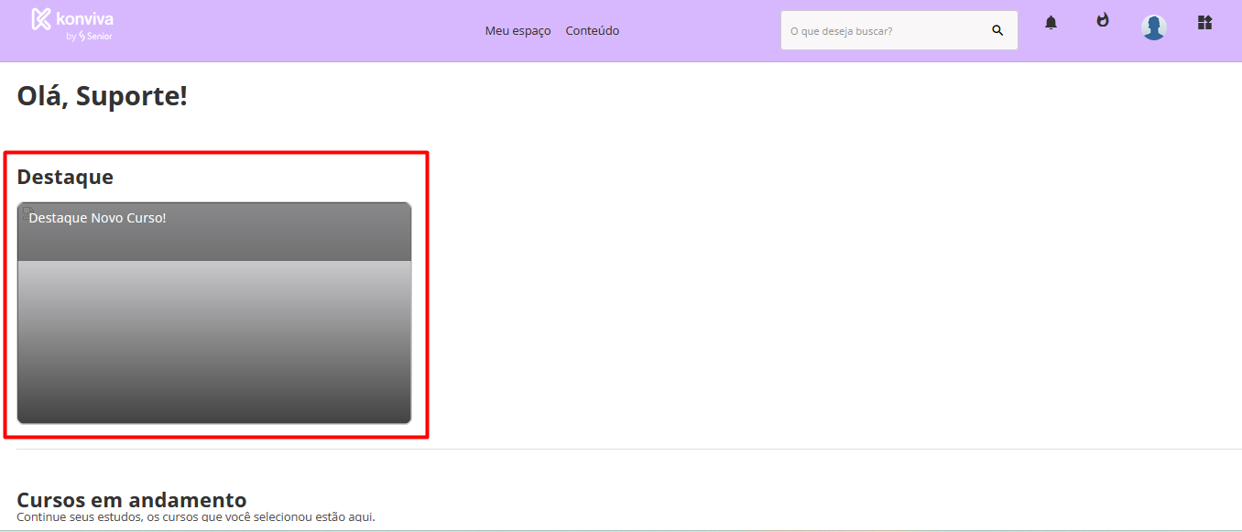The width and height of the screenshot is (1242, 532).
Task: Click the 'Olá, Suporte!' greeting
Action: coord(103,95)
